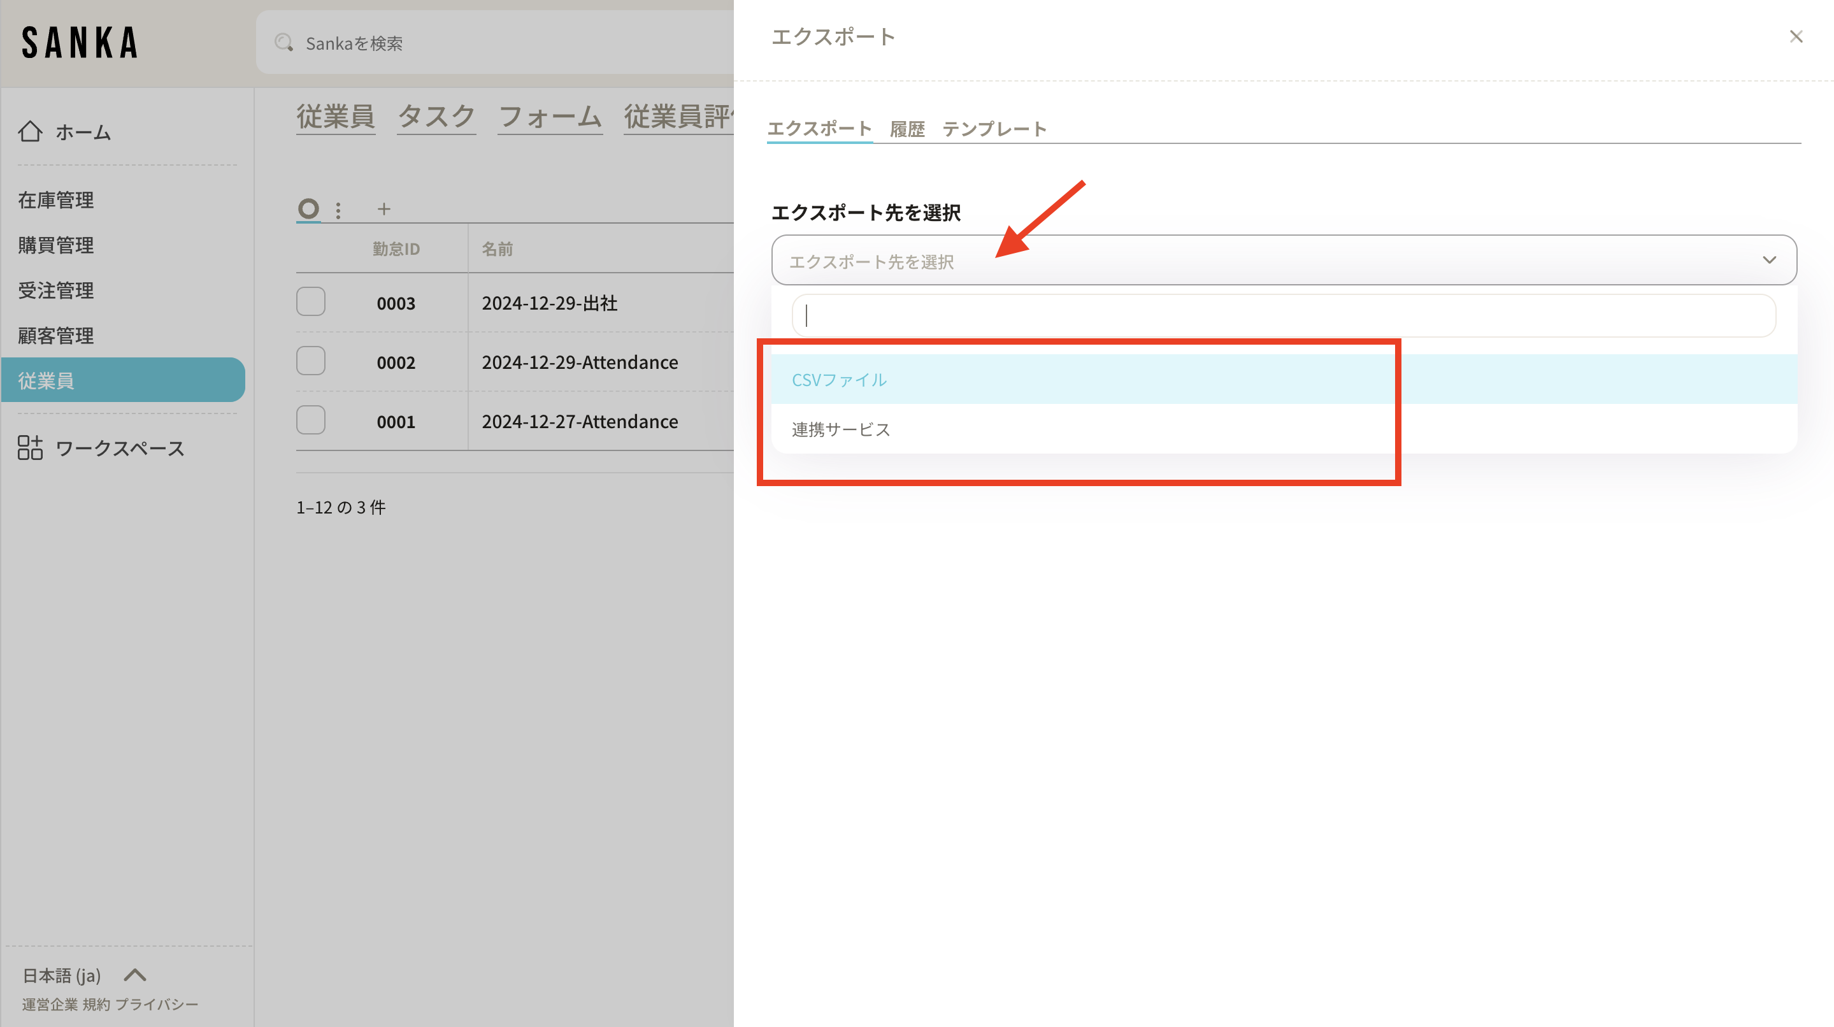Image resolution: width=1834 pixels, height=1027 pixels.
Task: Click cell 2024-12-29-出社
Action: pyautogui.click(x=550, y=303)
